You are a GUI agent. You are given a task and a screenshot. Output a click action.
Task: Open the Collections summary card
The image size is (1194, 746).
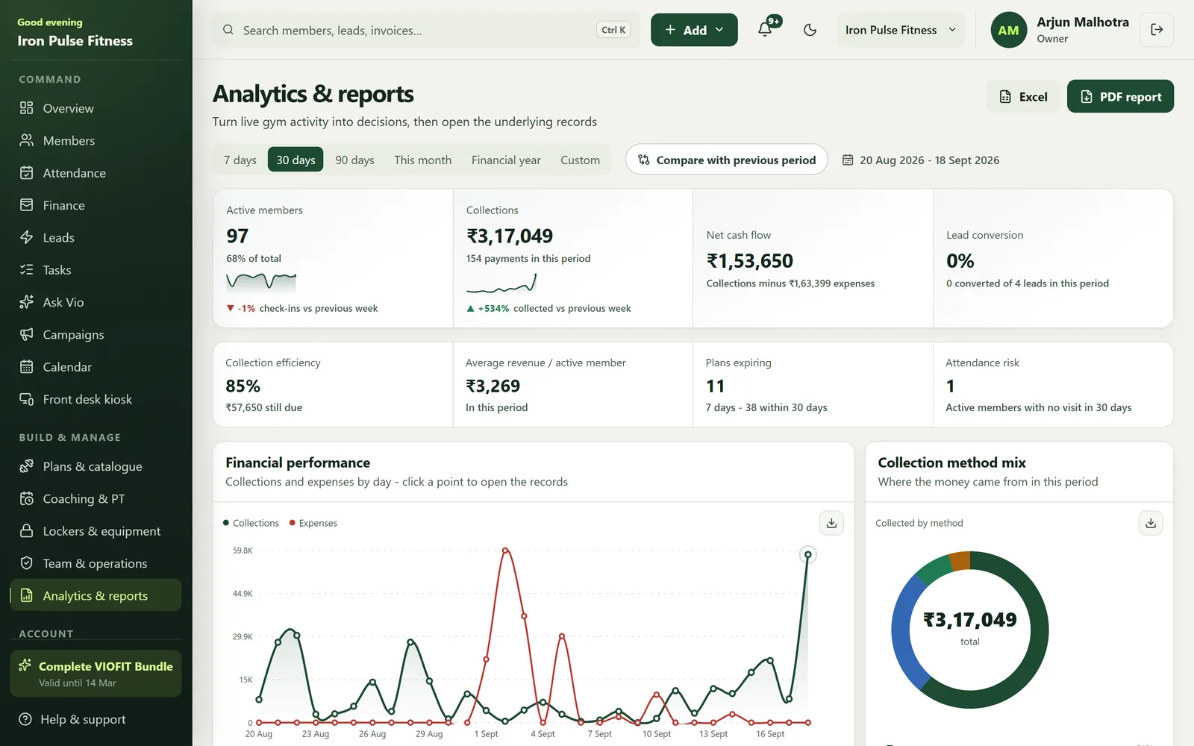(x=573, y=258)
